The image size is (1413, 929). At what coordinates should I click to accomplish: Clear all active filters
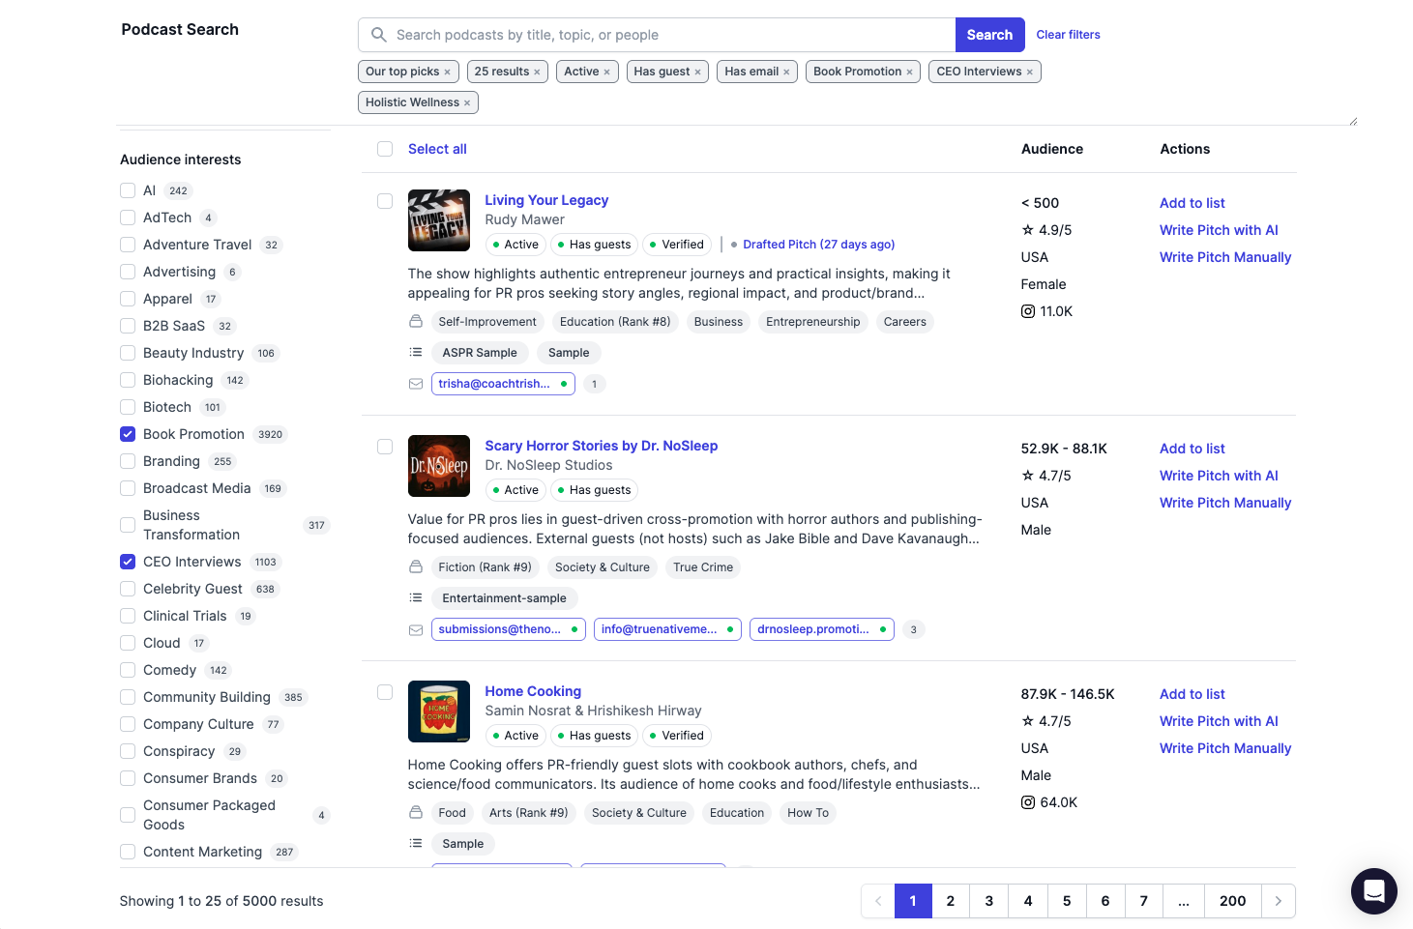click(1068, 34)
